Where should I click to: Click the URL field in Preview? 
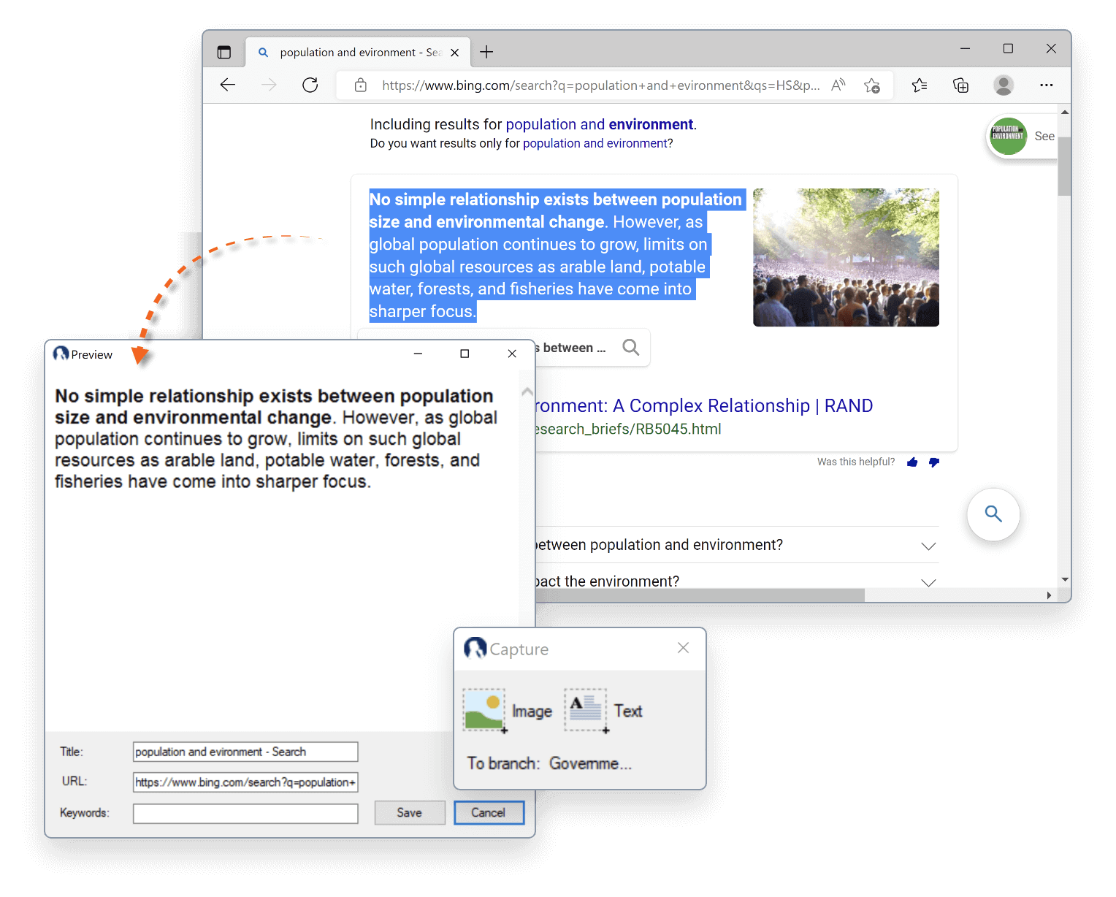coord(245,782)
